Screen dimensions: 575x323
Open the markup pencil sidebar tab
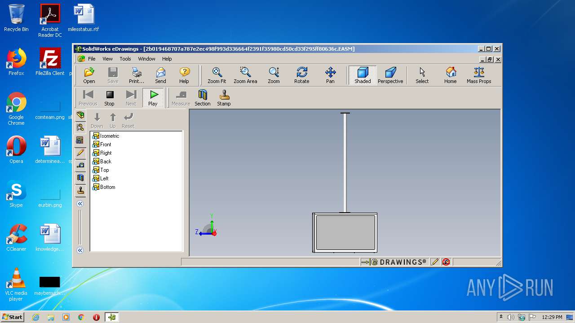pyautogui.click(x=80, y=153)
